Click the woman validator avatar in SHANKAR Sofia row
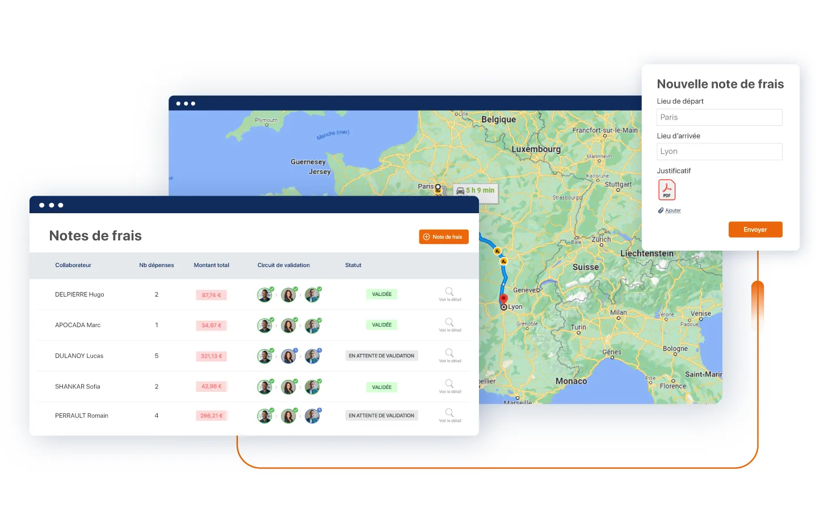The height and width of the screenshot is (516, 824). (x=288, y=387)
